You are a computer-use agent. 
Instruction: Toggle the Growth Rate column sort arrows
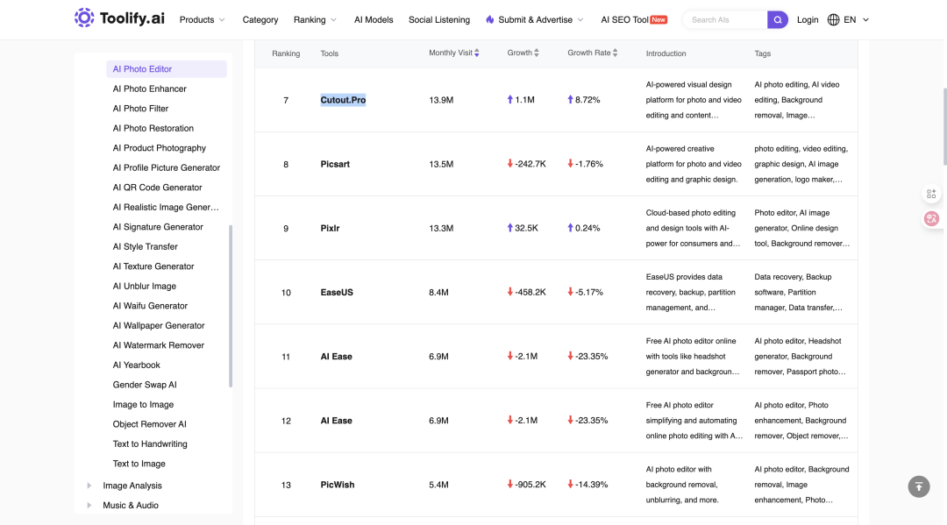click(x=615, y=53)
